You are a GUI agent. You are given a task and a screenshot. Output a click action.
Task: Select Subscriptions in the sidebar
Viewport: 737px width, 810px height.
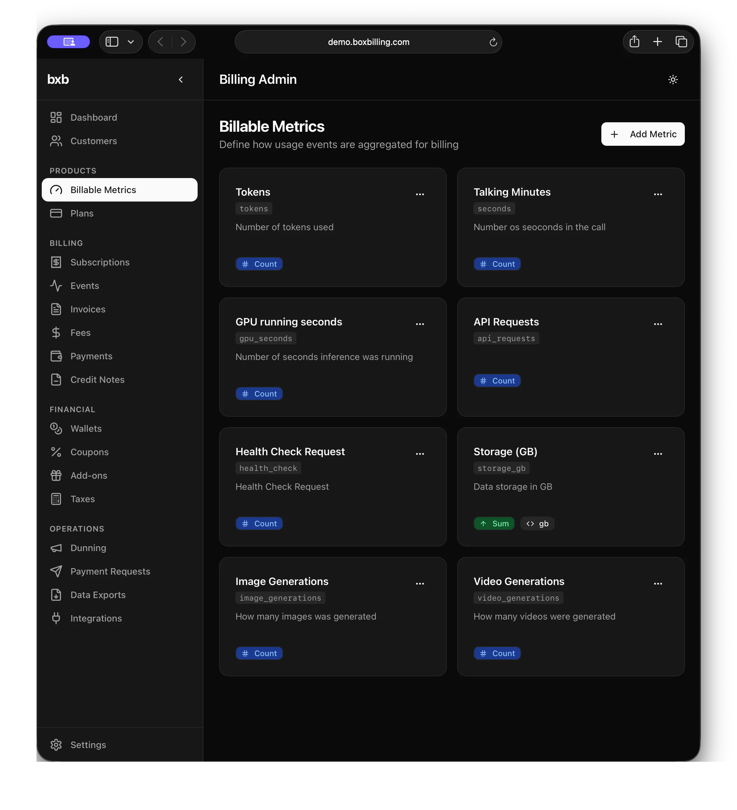coord(100,262)
